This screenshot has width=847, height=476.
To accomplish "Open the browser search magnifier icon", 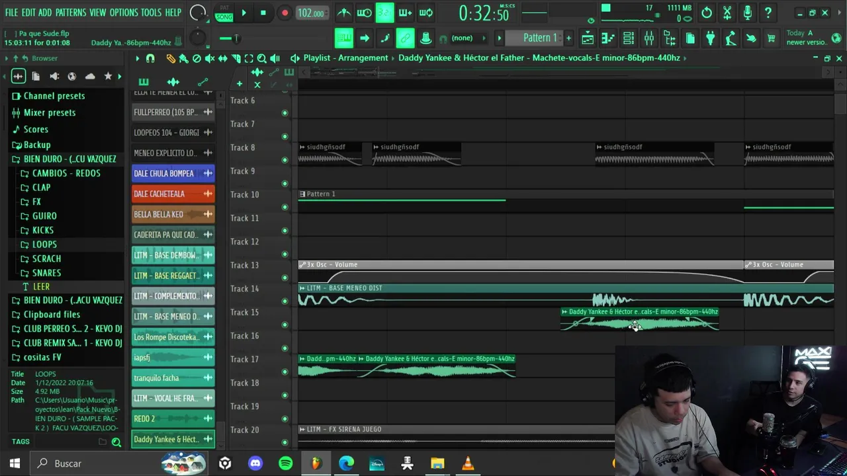I will [x=116, y=442].
